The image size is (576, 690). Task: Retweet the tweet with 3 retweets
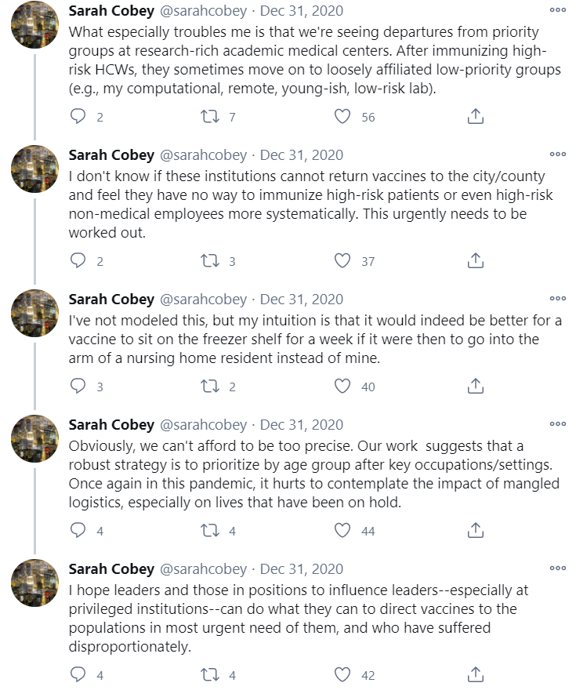(210, 261)
